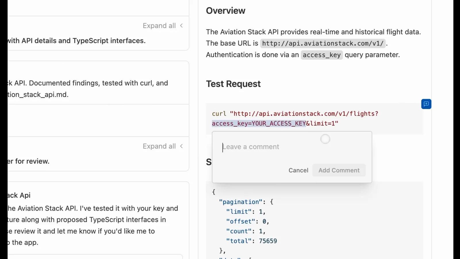Click the Test Request heading
460x259 pixels.
tap(233, 84)
